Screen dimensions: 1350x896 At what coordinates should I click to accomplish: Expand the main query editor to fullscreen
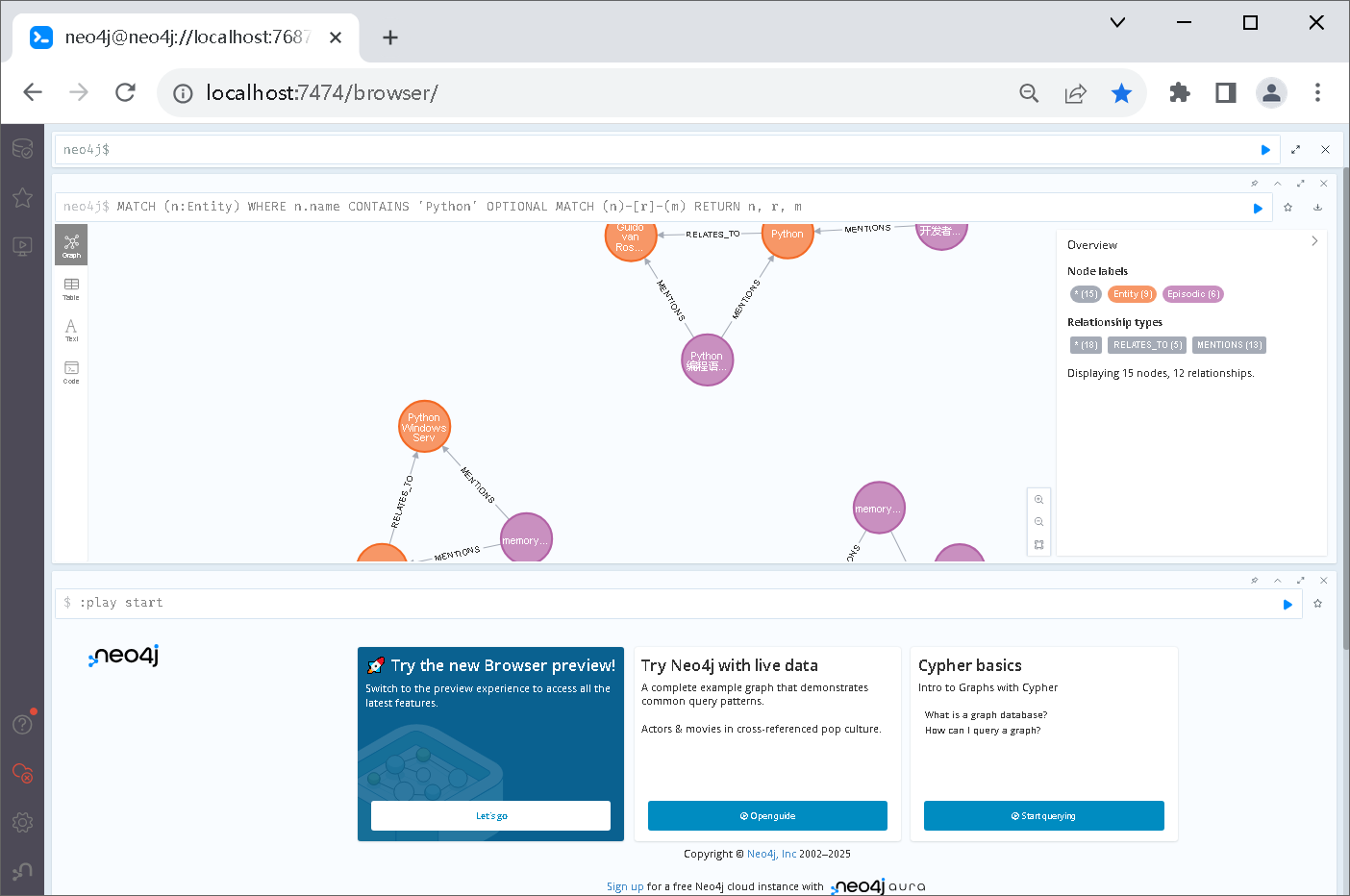pyautogui.click(x=1295, y=150)
